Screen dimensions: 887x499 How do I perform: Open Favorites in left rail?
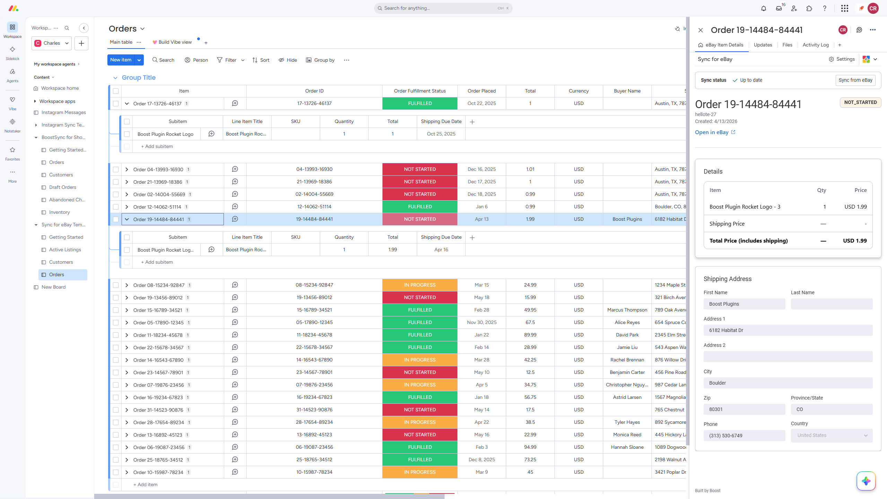(12, 153)
